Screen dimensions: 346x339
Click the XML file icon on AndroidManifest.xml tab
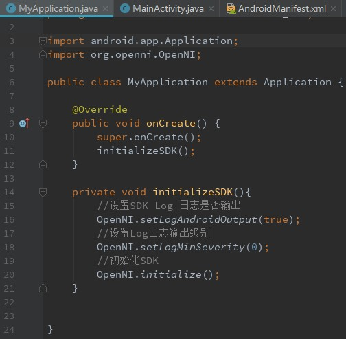pyautogui.click(x=231, y=8)
